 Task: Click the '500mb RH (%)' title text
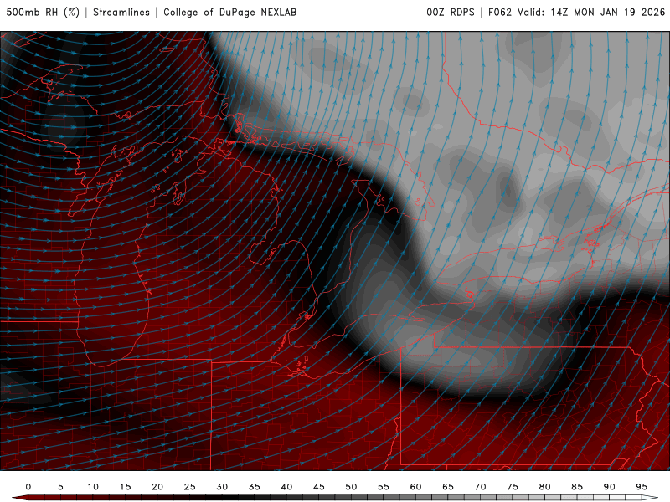pyautogui.click(x=43, y=13)
